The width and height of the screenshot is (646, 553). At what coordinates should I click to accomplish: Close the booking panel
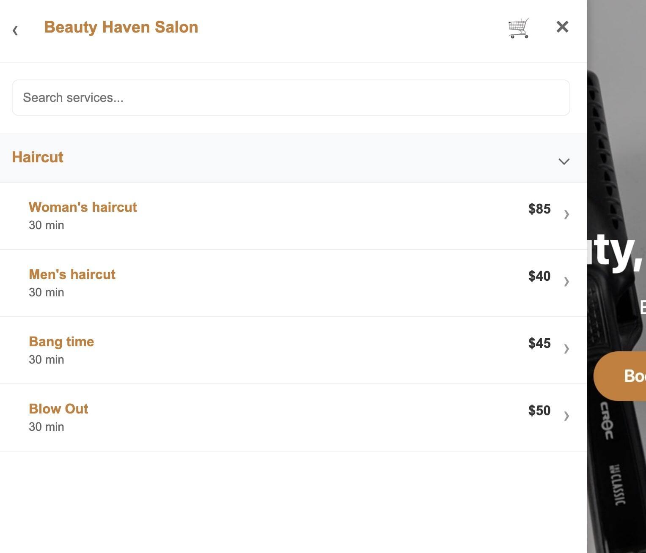click(562, 27)
